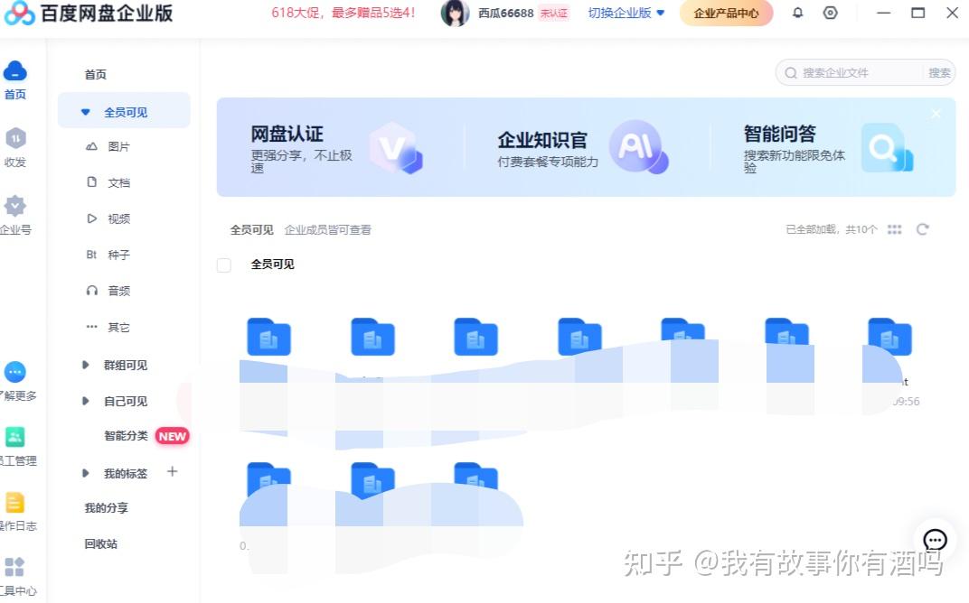Screen dimensions: 969x603
Task: Click the Baidu Netdisk logo
Action: pos(19,13)
